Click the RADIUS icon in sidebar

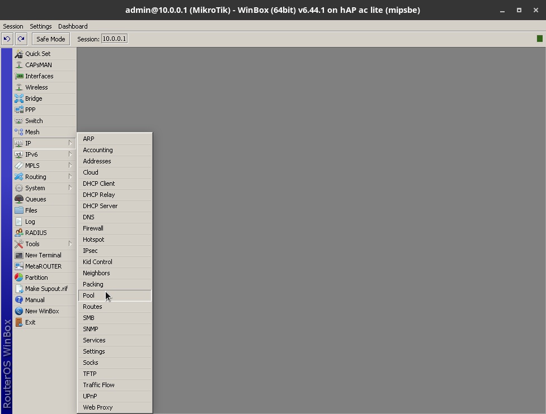click(19, 233)
